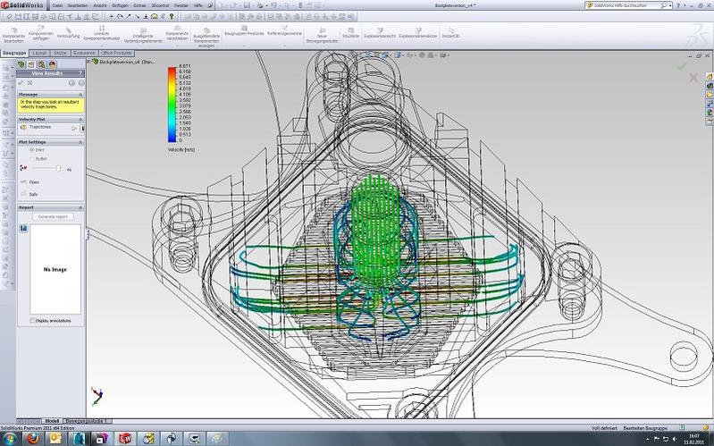This screenshot has width=714, height=446.
Task: Click the Generate report button
Action: (x=53, y=217)
